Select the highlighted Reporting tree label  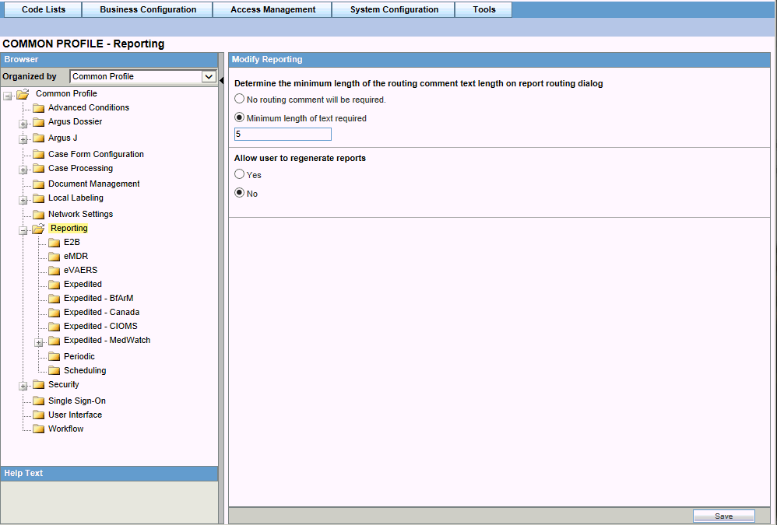[x=69, y=228]
